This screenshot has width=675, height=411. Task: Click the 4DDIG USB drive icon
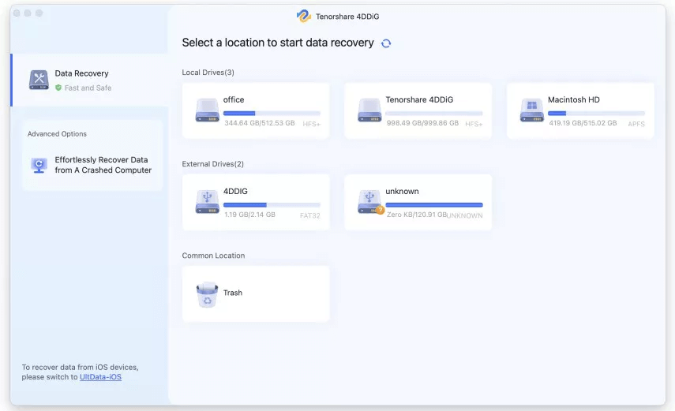tap(207, 202)
